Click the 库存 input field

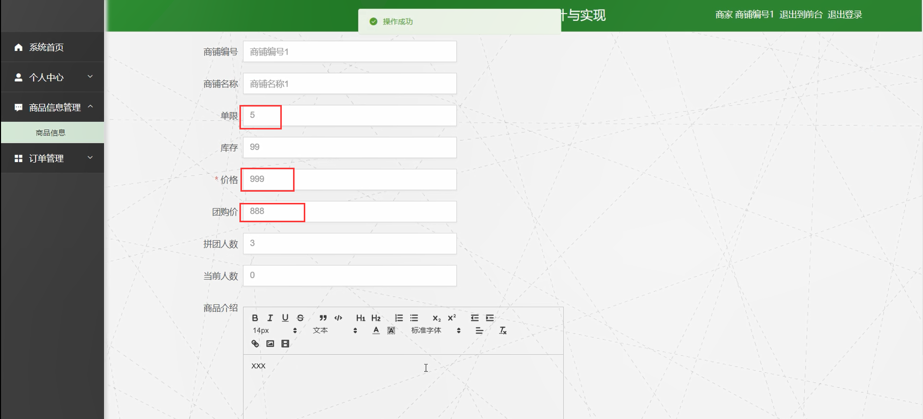350,147
